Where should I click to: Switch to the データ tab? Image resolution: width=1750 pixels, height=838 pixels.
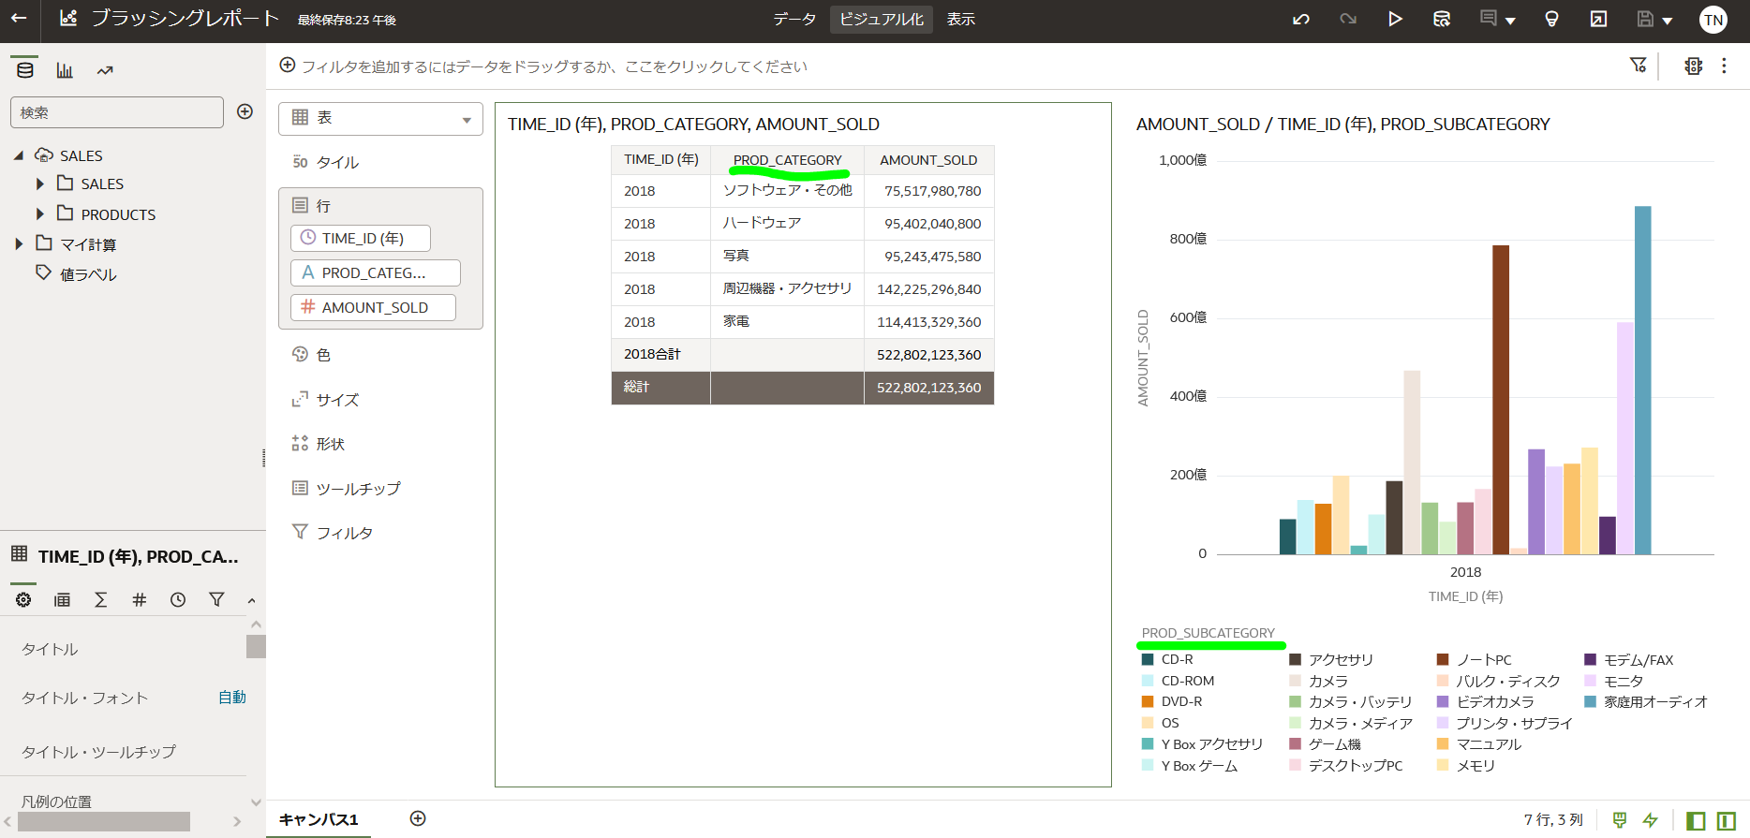pos(794,19)
